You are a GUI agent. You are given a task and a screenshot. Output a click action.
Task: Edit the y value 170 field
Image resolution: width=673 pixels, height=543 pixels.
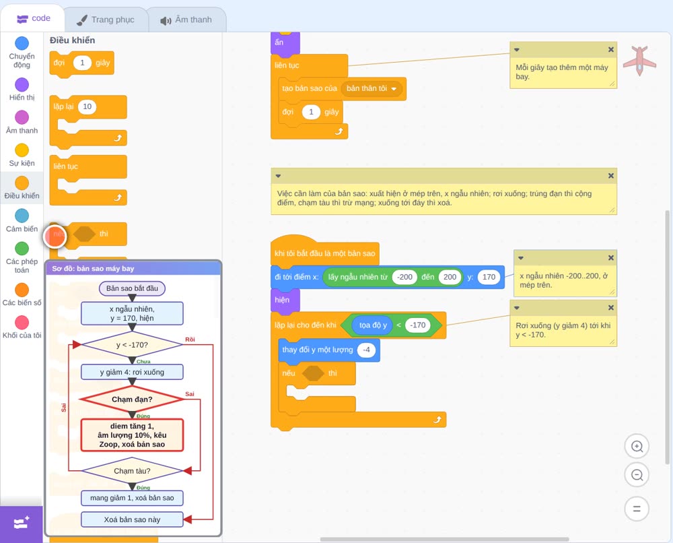click(489, 277)
